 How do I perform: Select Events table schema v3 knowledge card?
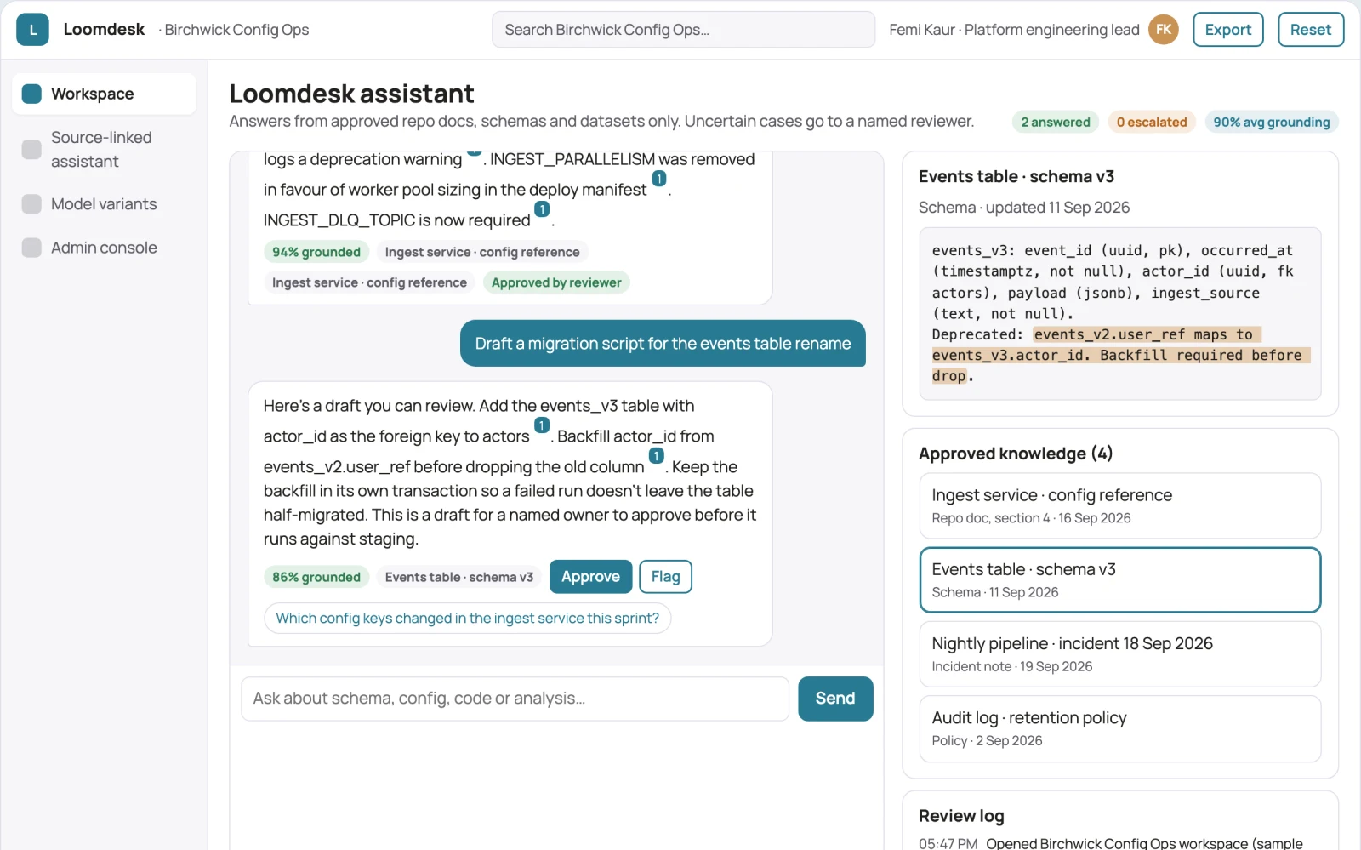pos(1119,579)
